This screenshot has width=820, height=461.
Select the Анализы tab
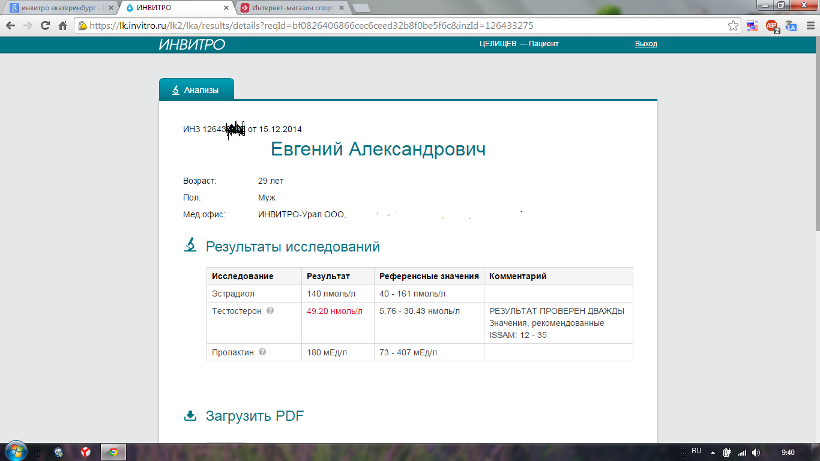[196, 90]
